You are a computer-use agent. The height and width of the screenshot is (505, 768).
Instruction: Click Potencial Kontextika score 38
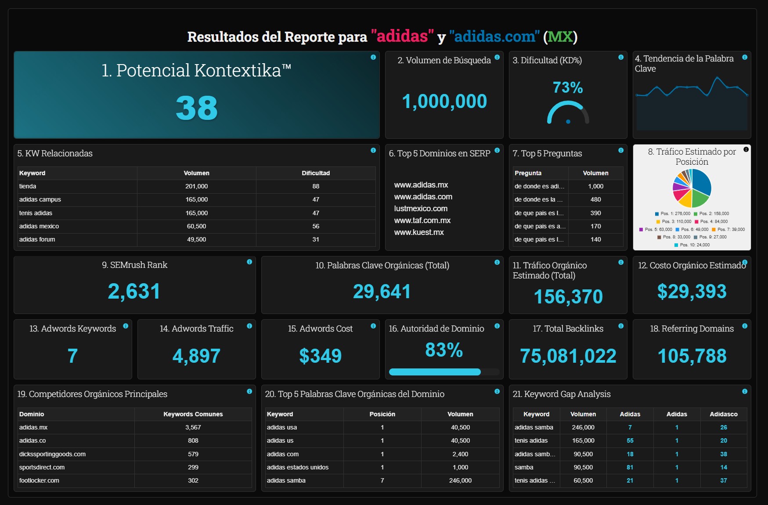(196, 108)
